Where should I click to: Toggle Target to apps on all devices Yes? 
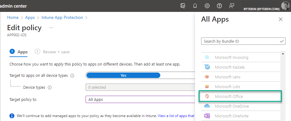pos(123,75)
